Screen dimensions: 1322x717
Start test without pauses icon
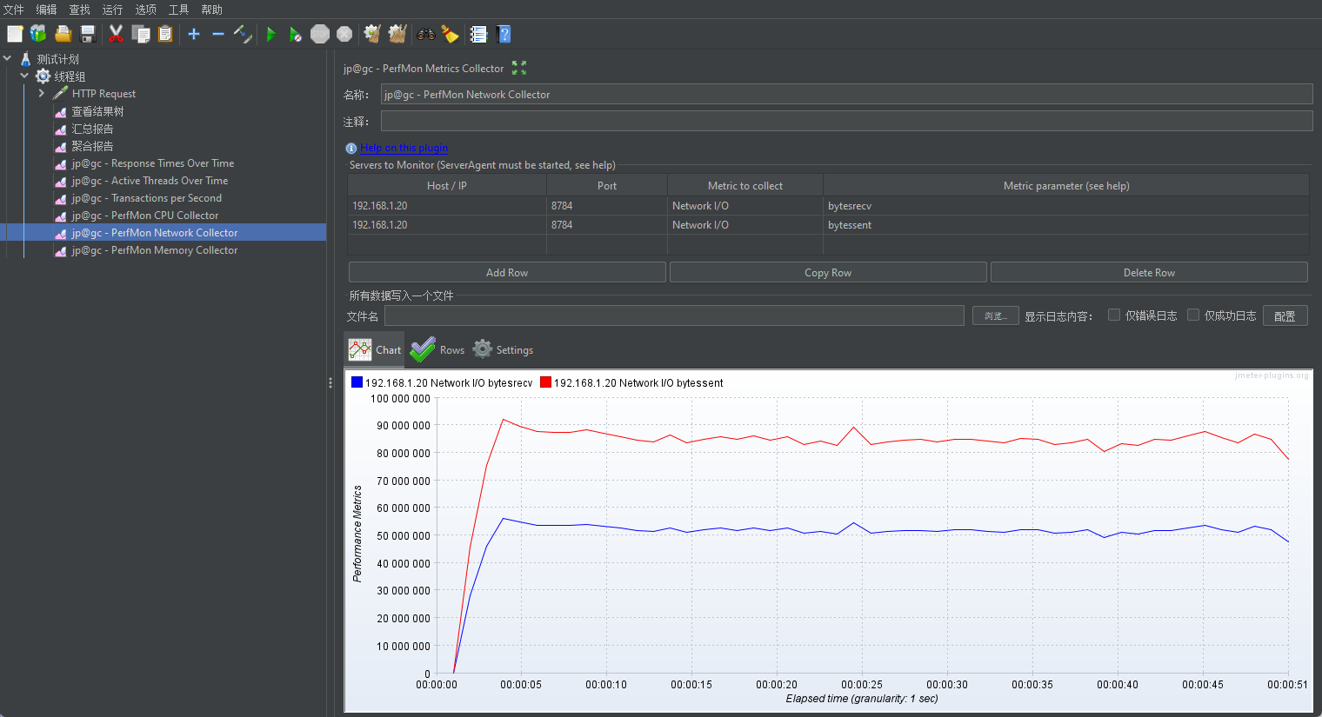coord(296,34)
